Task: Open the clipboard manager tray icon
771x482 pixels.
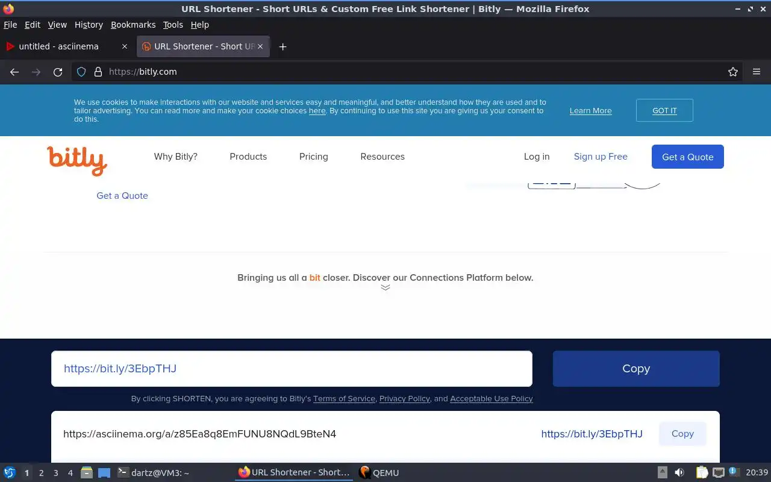Action: click(x=702, y=473)
